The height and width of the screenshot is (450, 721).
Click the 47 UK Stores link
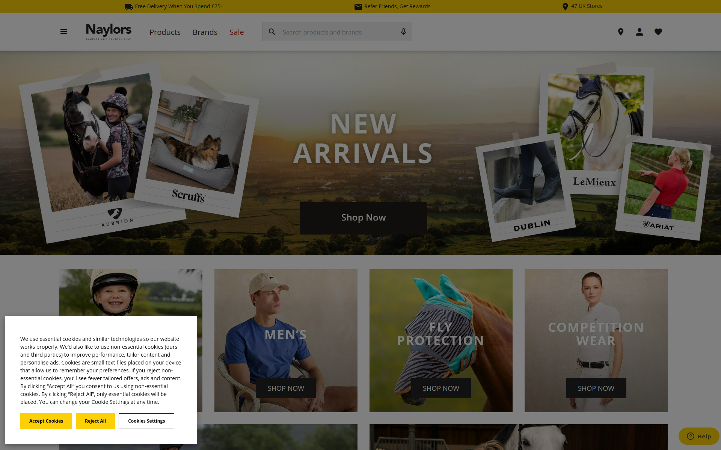coord(582,6)
